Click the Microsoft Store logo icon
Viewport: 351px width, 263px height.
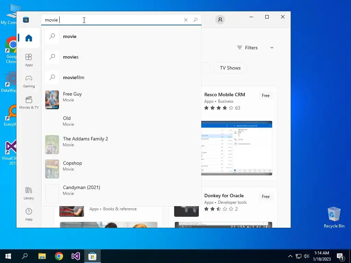click(26, 20)
